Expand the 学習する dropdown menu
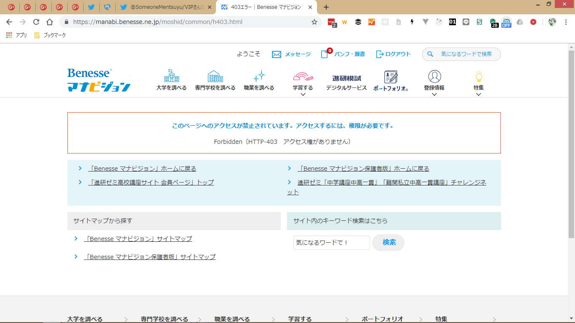This screenshot has height=323, width=575. [x=303, y=94]
